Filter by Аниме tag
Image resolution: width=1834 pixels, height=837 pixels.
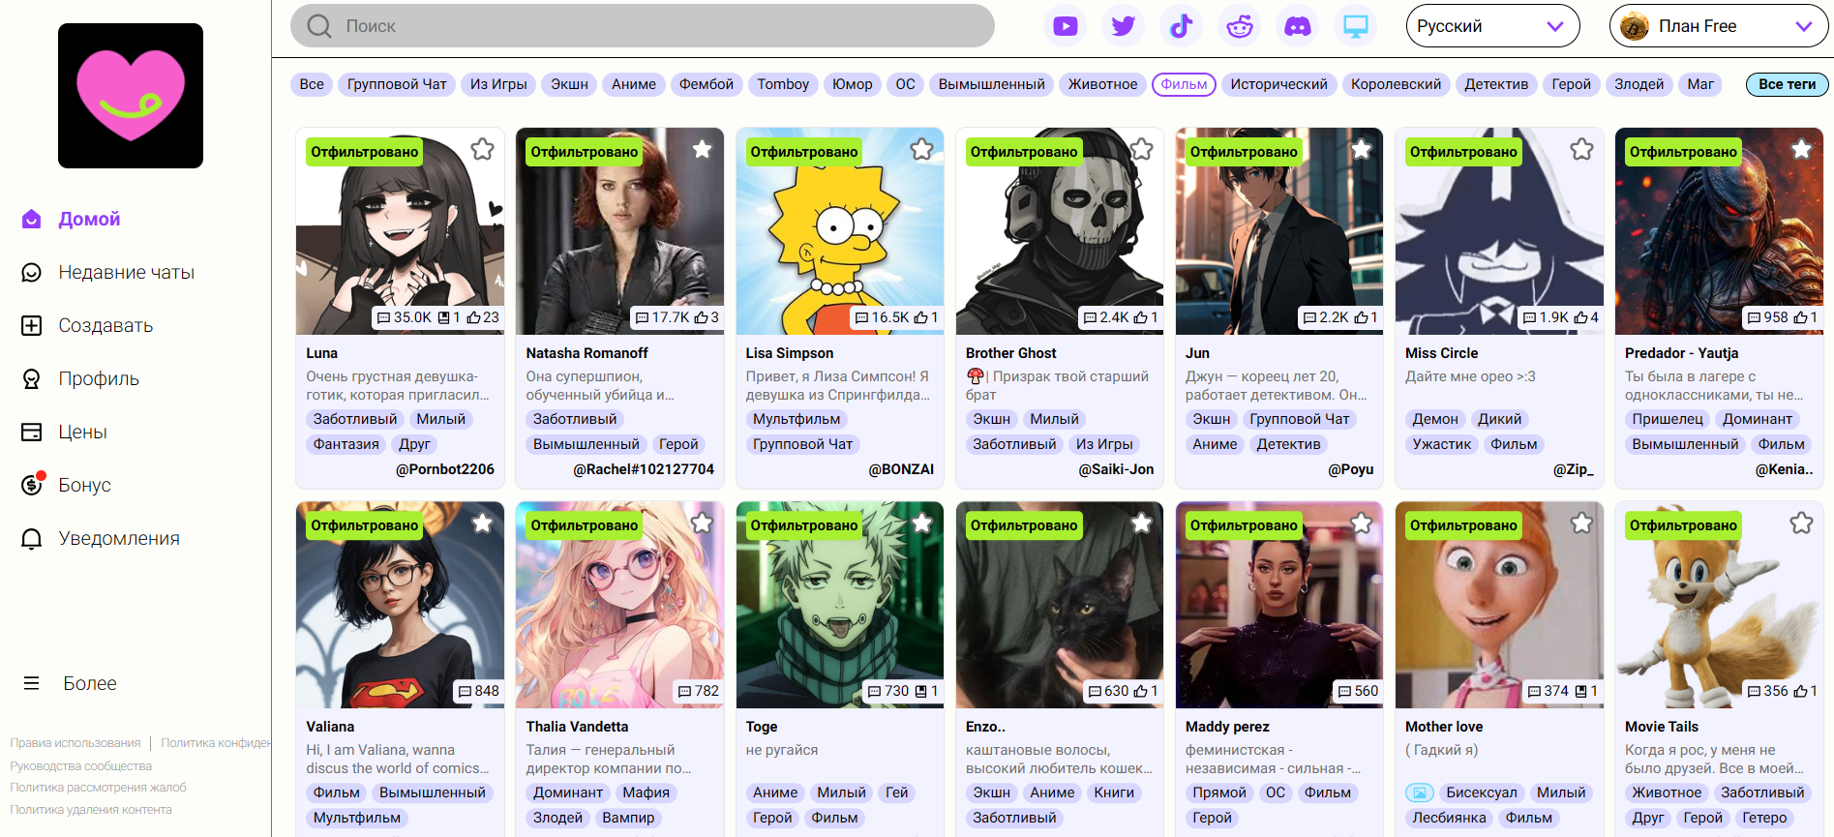(634, 84)
